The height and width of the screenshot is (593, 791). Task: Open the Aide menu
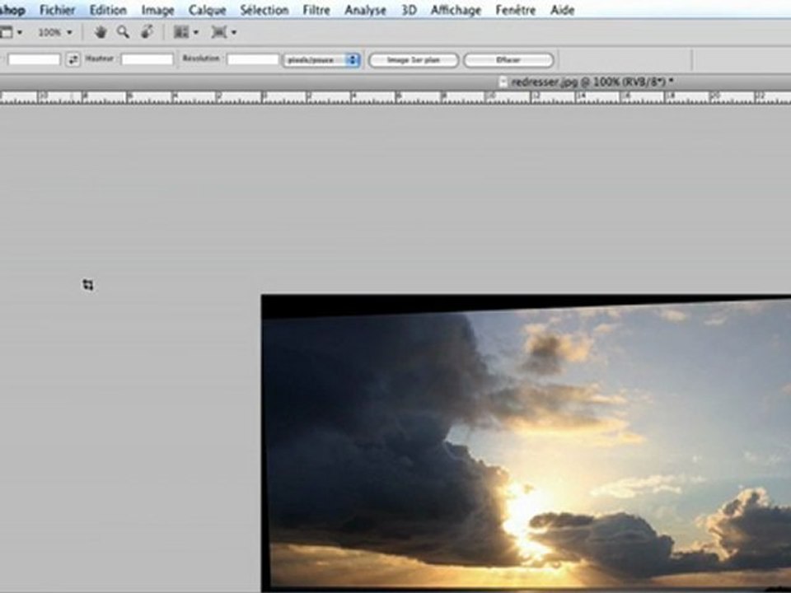click(x=562, y=10)
